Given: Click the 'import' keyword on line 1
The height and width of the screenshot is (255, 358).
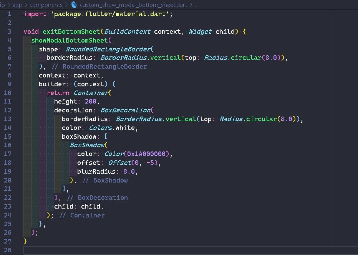Looking at the screenshot, I should (35, 14).
